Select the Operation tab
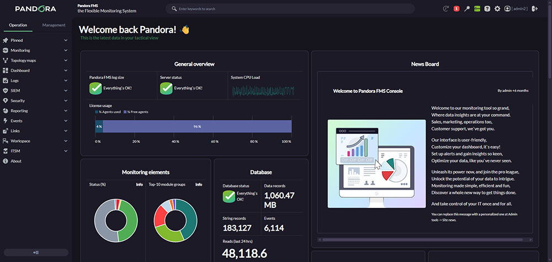 [x=18, y=25]
